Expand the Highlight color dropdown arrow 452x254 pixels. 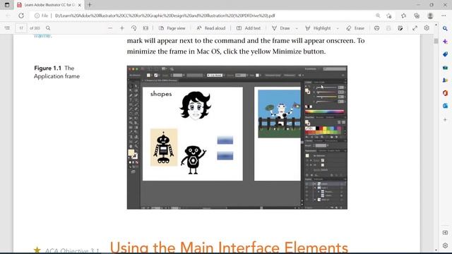tap(338, 28)
